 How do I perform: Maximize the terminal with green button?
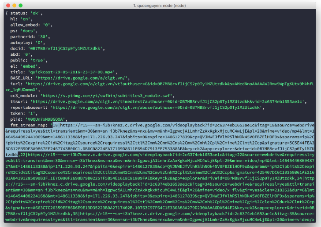coord(20,6)
